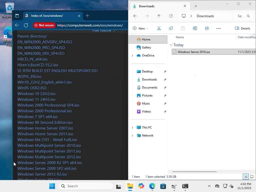Screen dimensions: 256x192
Task: Sort by Date modified column header
Action: (x=246, y=37)
